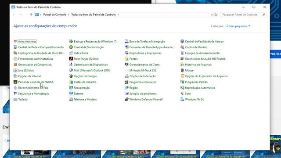Viewport: 281px width, 158px height.
Task: Click the Fontes folder icon
Action: click(x=126, y=59)
